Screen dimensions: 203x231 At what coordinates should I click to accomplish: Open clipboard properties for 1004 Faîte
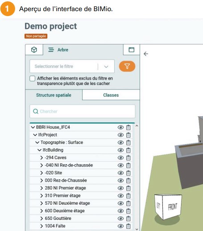pos(128,226)
